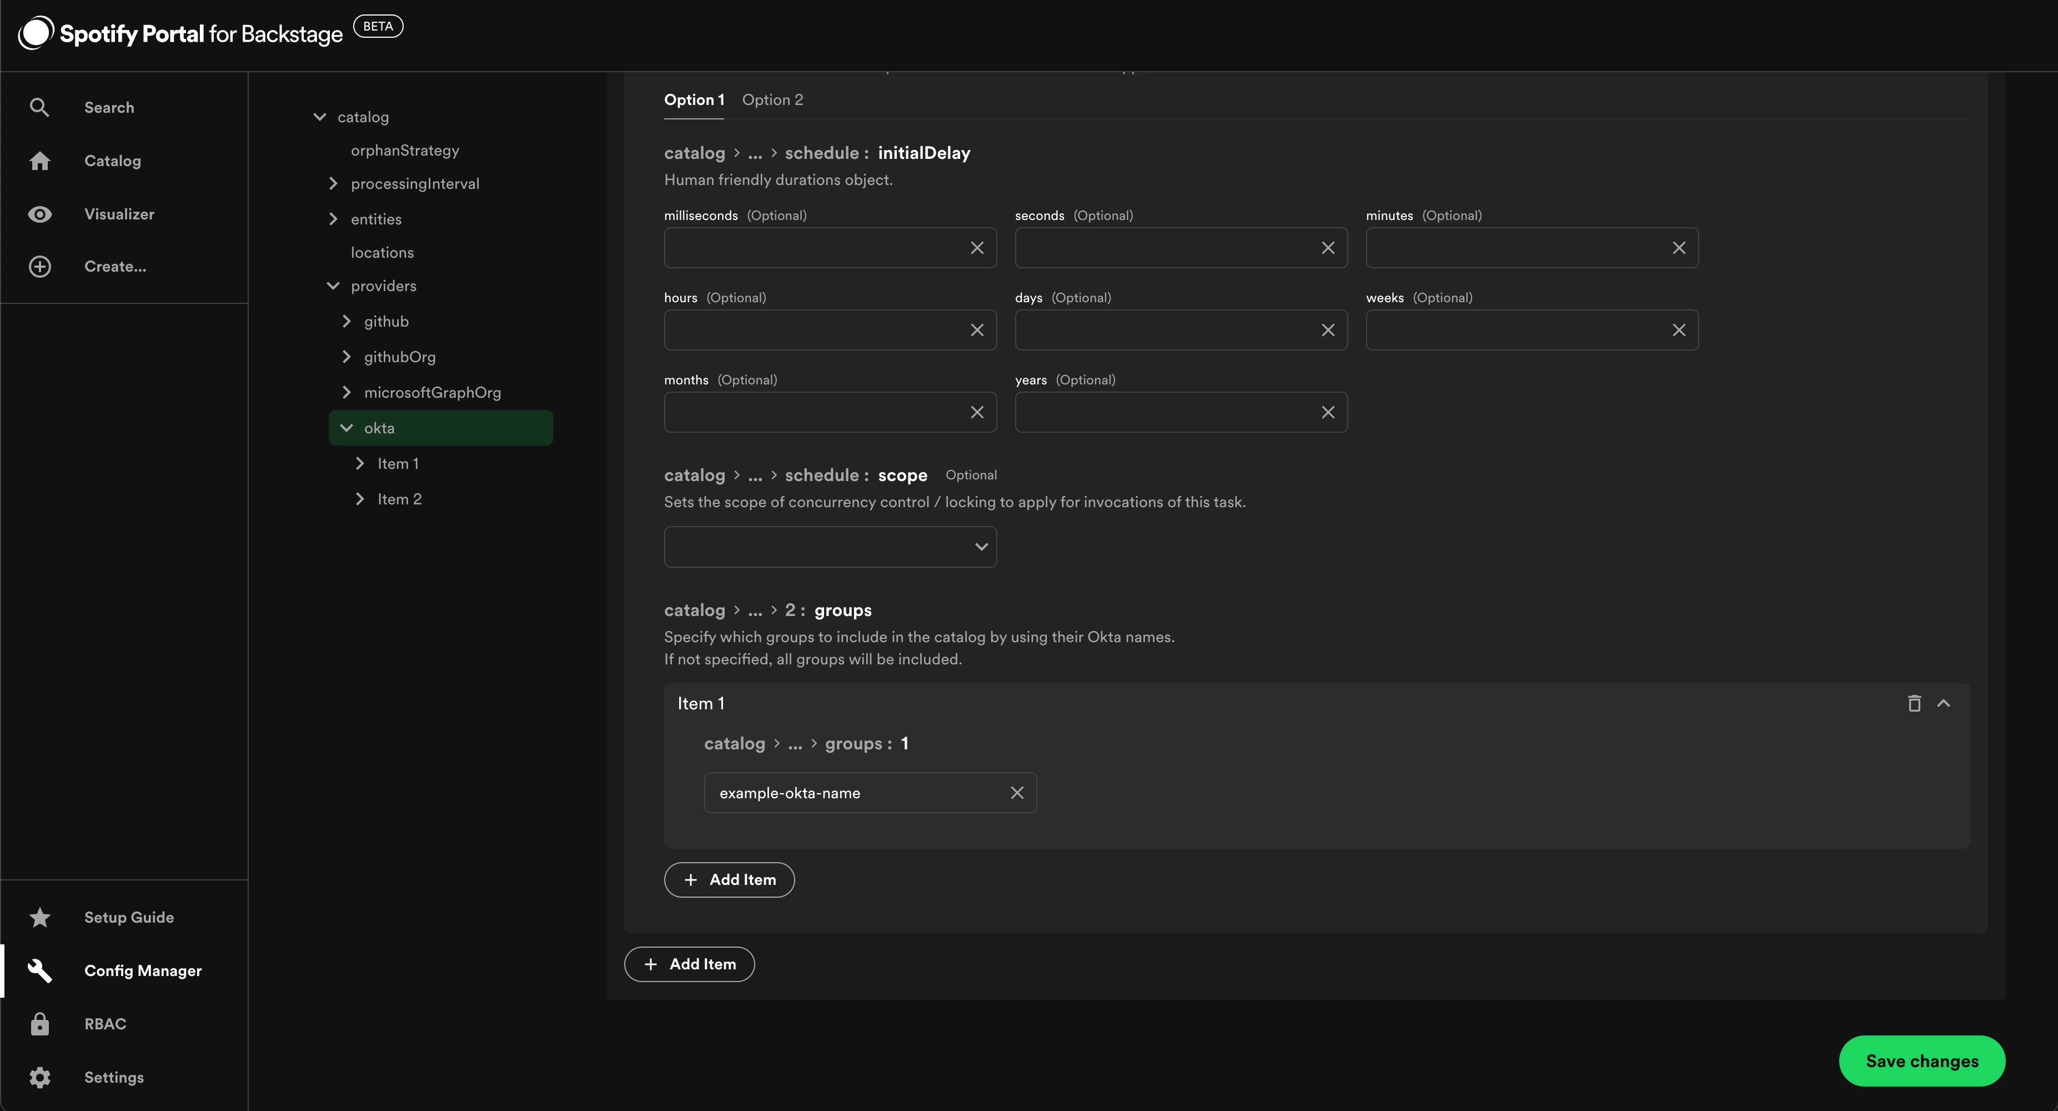Click the BETA badge in header
Image resolution: width=2058 pixels, height=1111 pixels.
pyautogui.click(x=378, y=26)
